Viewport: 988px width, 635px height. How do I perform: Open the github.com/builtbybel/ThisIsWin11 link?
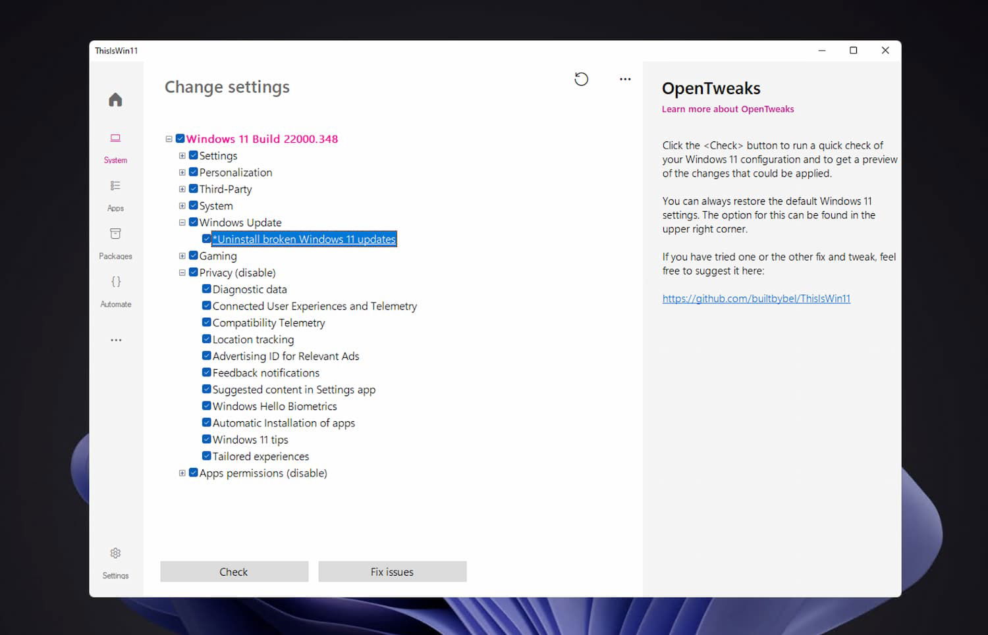(x=756, y=299)
